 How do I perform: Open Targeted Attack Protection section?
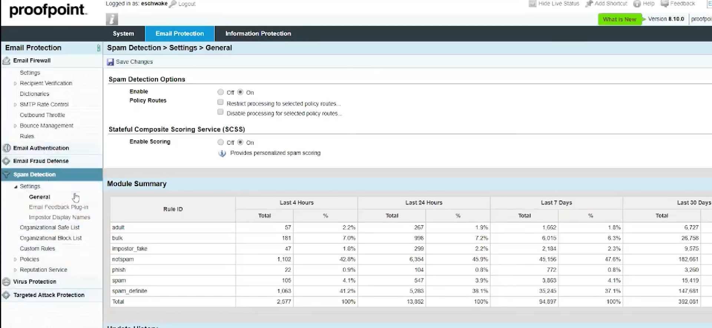click(49, 295)
